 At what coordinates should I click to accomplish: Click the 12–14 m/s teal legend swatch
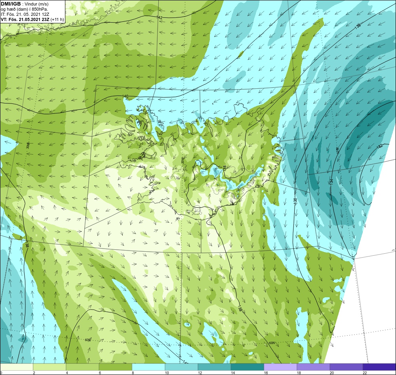tap(214, 367)
